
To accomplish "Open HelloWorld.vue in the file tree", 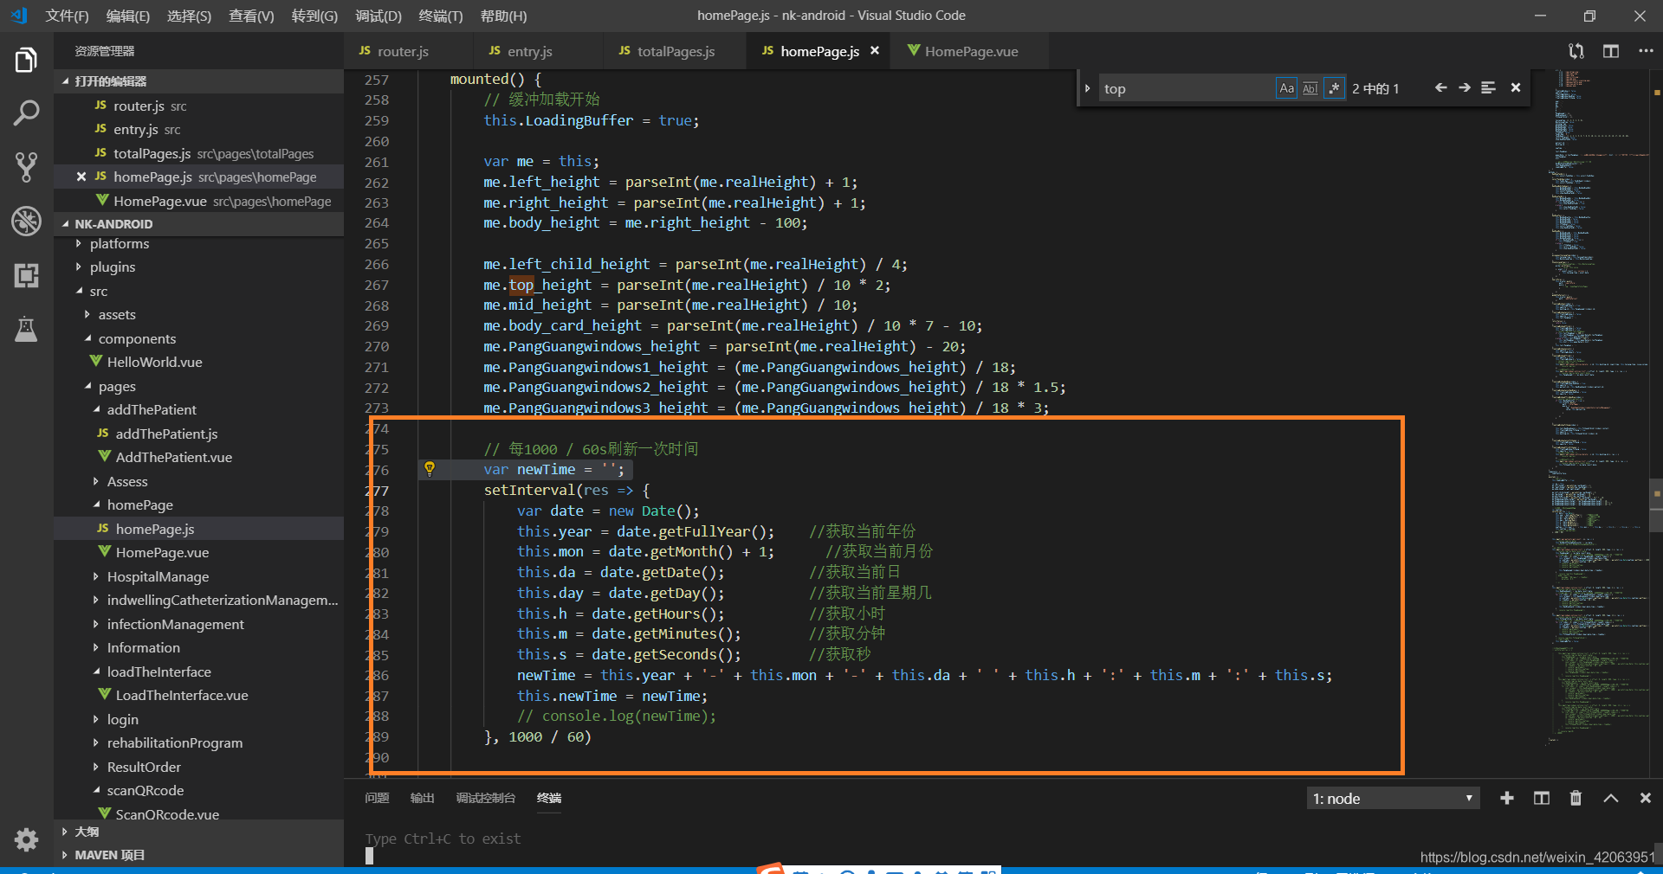I will click(154, 363).
